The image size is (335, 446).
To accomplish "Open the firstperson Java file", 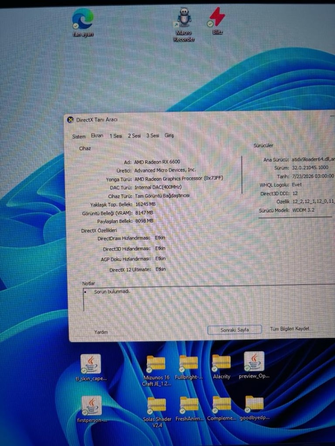I will pyautogui.click(x=92, y=409).
